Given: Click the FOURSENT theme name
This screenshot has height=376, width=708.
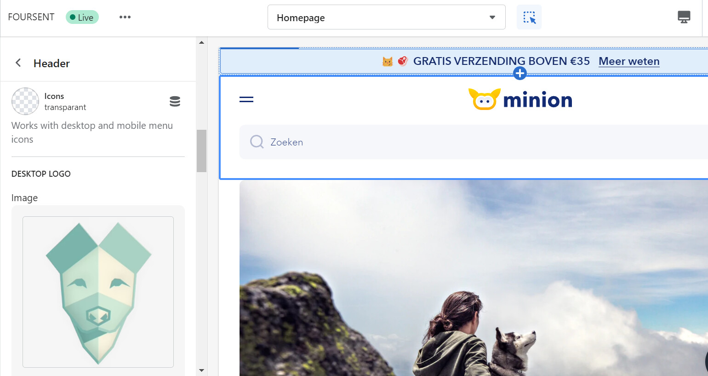Looking at the screenshot, I should pyautogui.click(x=31, y=17).
